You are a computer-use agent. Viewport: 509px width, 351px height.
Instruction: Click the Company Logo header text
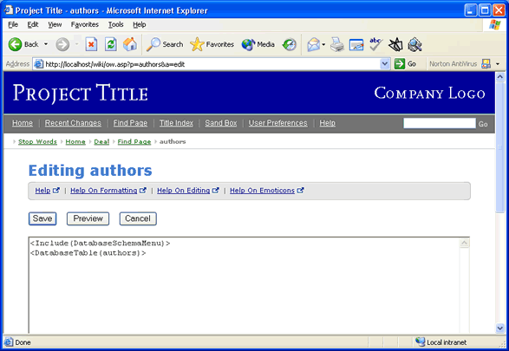(429, 94)
